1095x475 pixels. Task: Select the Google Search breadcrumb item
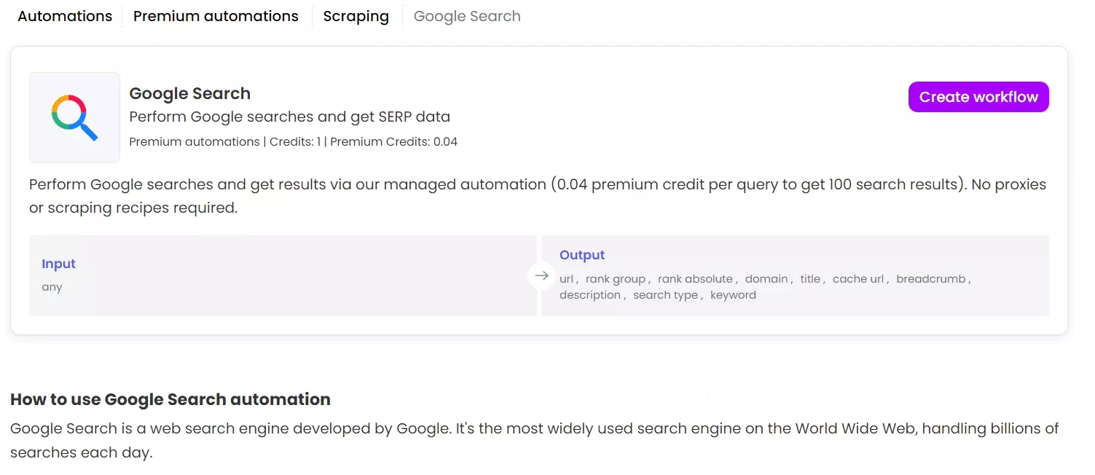pyautogui.click(x=467, y=15)
